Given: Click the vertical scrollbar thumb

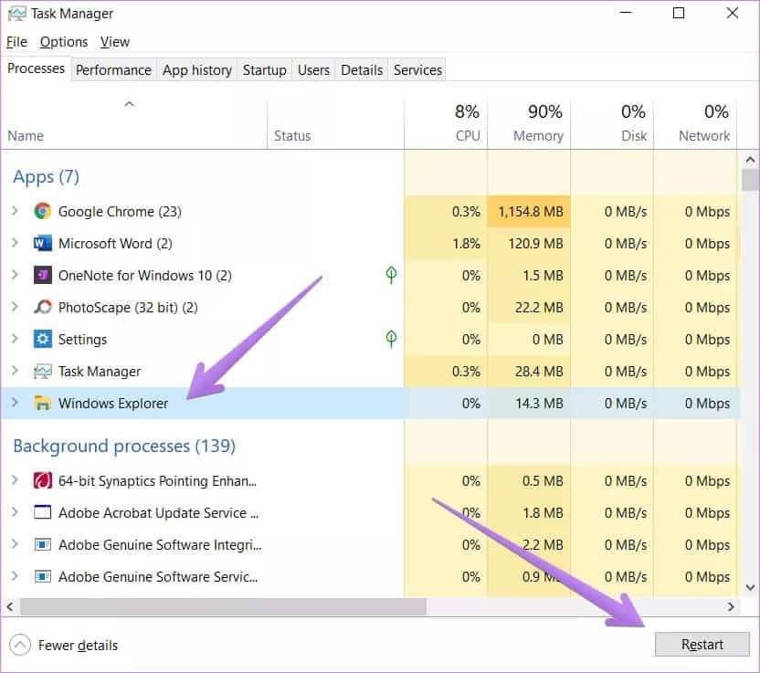Looking at the screenshot, I should coord(750,180).
